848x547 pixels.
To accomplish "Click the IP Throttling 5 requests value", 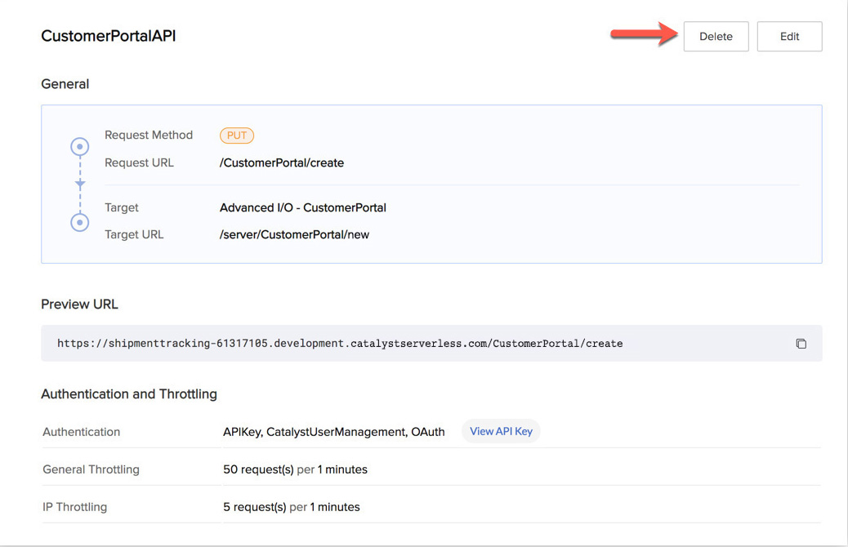I will click(291, 507).
